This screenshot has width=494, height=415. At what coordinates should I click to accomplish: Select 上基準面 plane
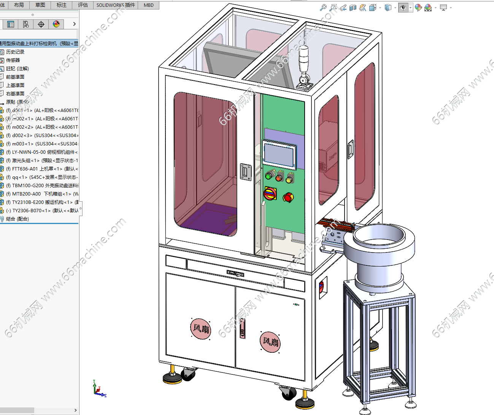[x=15, y=85]
